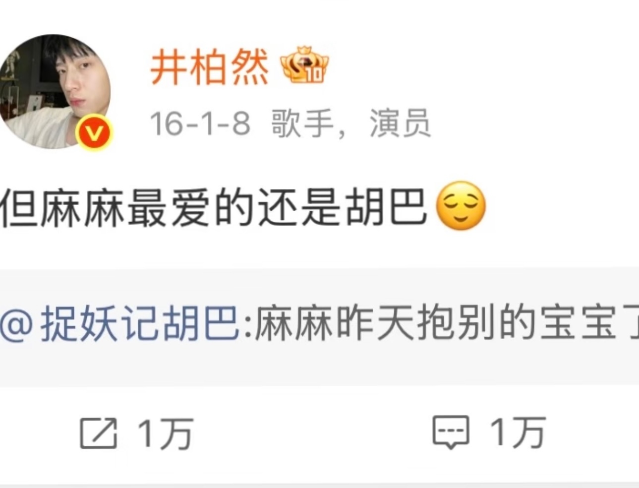Open the 井柏然 username profile link
639x488 pixels.
click(210, 67)
